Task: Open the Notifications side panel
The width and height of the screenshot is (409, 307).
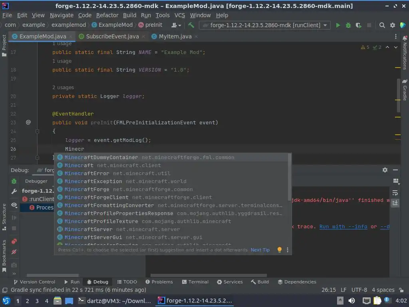Action: tap(405, 52)
